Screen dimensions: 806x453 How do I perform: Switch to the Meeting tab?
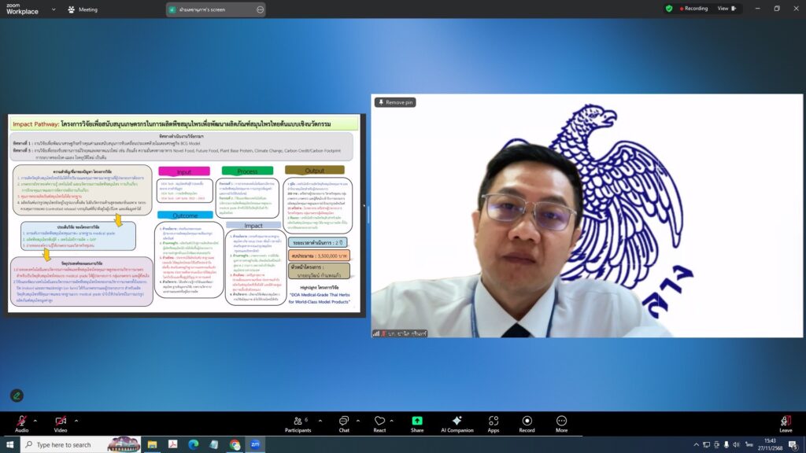click(83, 9)
